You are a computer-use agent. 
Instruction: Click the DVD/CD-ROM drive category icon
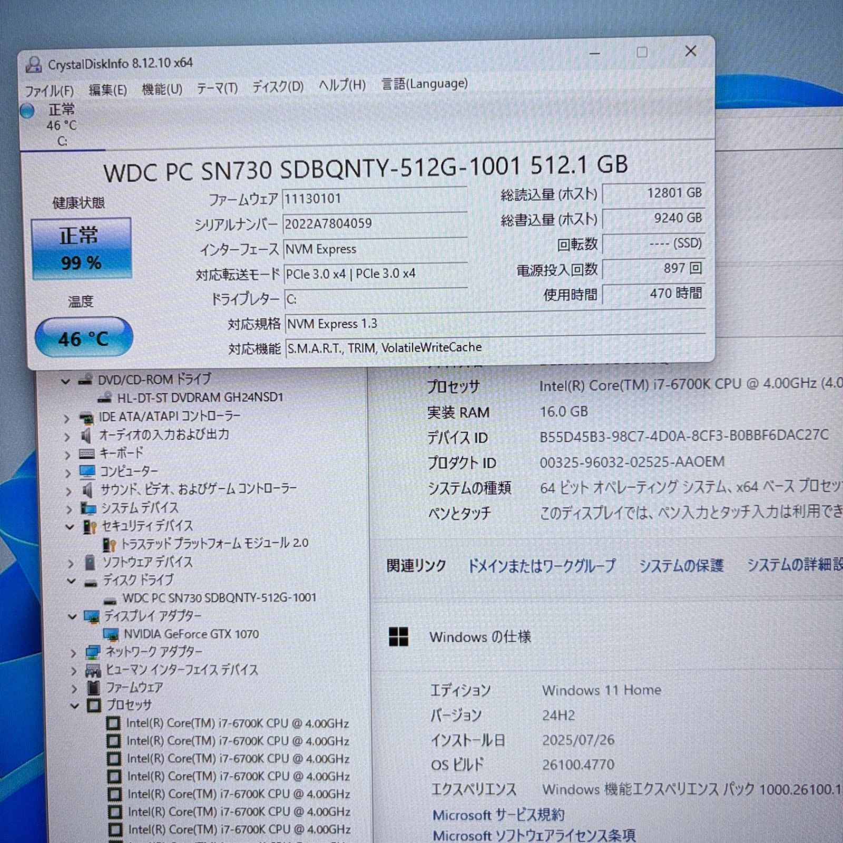coord(85,379)
